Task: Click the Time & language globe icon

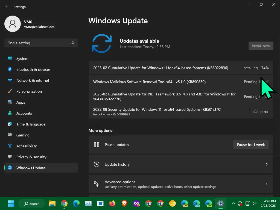Action: tap(10, 124)
